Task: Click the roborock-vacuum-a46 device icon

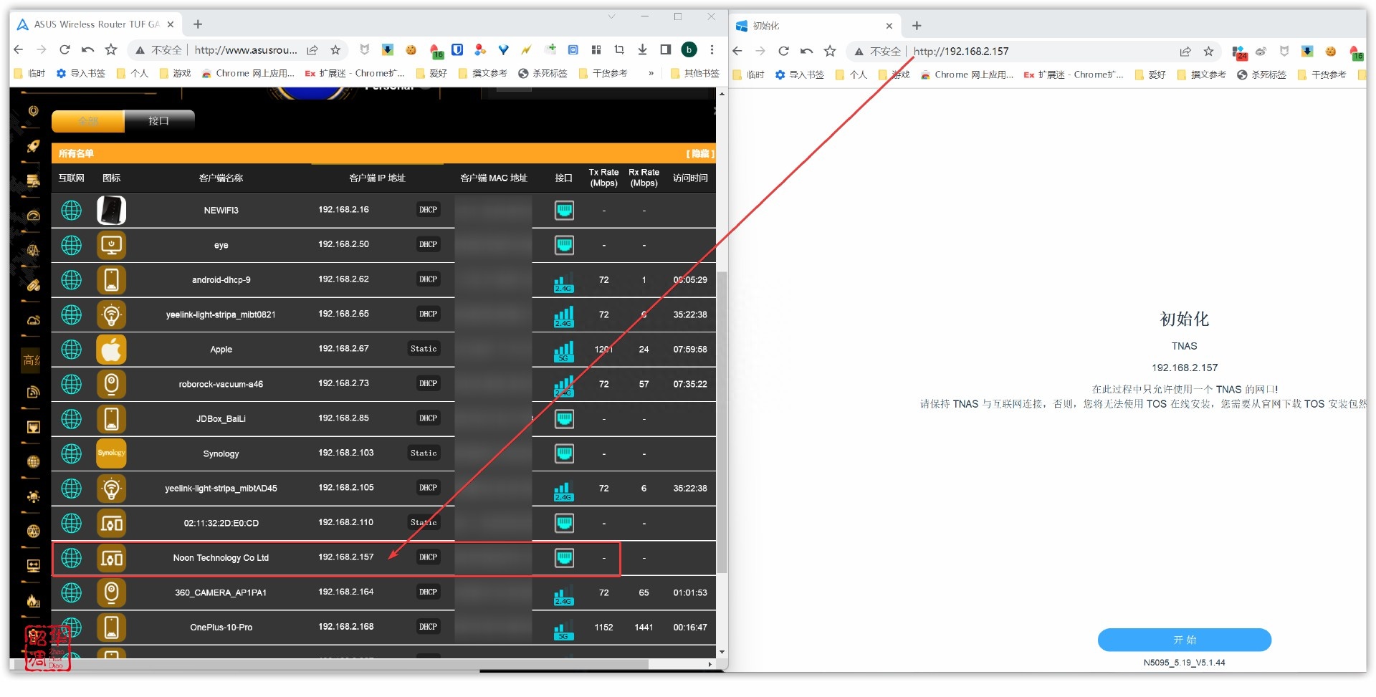Action: (111, 384)
